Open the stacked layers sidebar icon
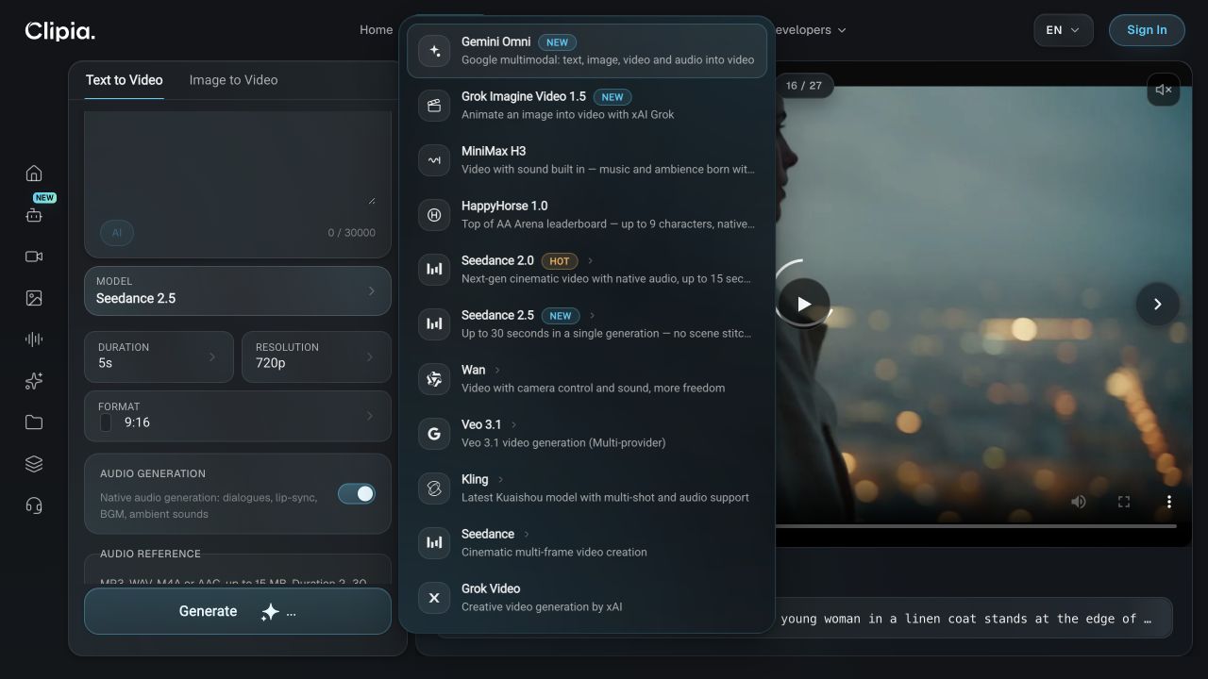 (34, 464)
